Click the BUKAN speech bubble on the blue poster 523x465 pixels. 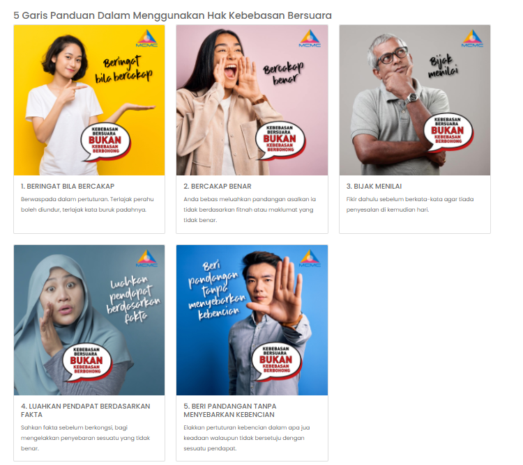click(x=277, y=362)
